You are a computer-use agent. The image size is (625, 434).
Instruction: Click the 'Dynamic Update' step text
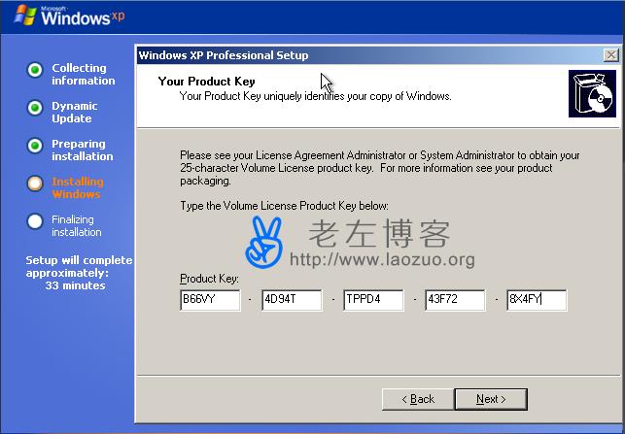pos(75,113)
